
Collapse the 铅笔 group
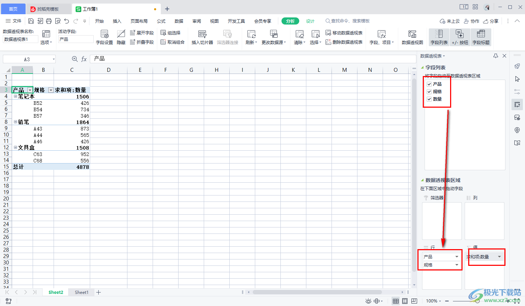coord(15,122)
